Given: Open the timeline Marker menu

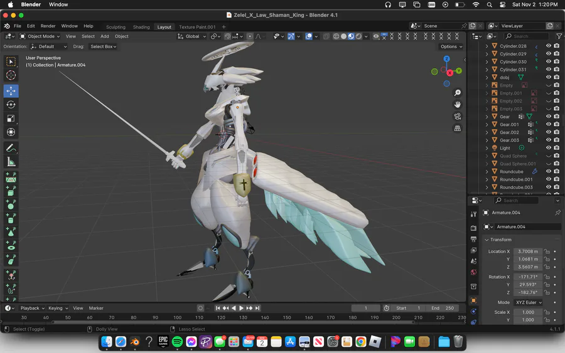Looking at the screenshot, I should tap(96, 308).
